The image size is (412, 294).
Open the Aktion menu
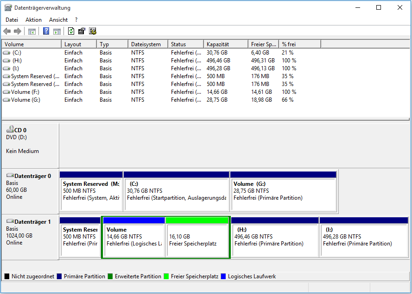pos(33,19)
